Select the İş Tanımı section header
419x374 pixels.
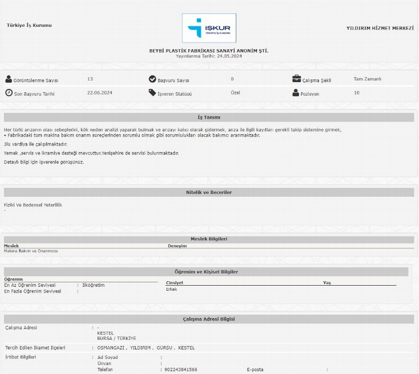click(209, 117)
